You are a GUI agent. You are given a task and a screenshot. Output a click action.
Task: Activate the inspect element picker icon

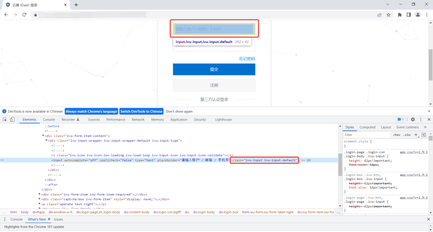click(x=5, y=119)
